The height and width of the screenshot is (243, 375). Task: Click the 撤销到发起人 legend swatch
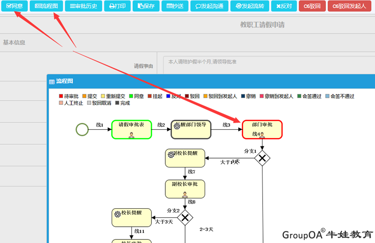262,96
